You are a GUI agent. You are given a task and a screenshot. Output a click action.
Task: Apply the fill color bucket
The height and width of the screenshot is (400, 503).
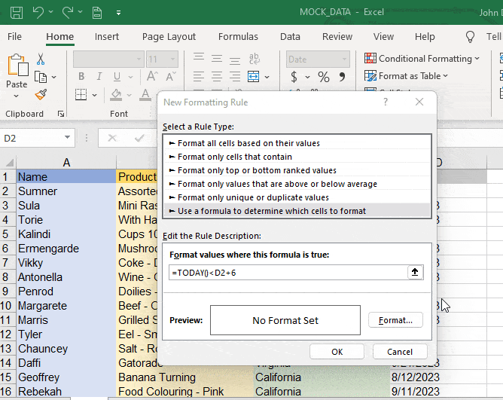click(116, 95)
